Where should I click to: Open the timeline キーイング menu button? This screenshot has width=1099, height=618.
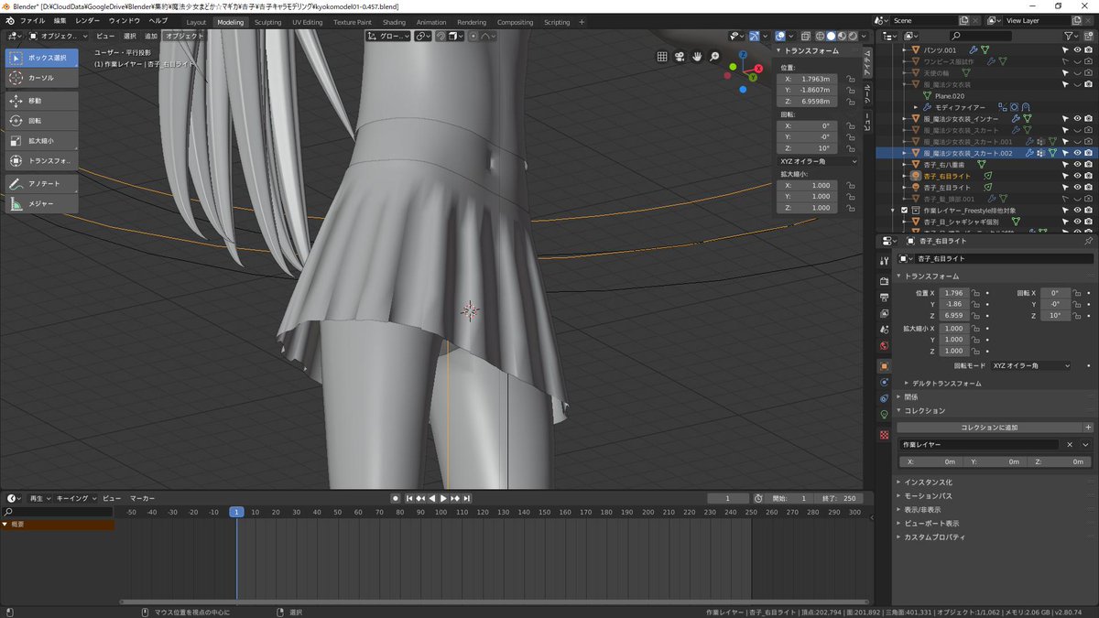point(76,498)
